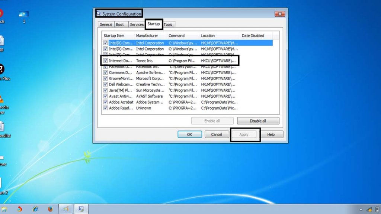Open Firefox from the taskbar

[x=50, y=209]
